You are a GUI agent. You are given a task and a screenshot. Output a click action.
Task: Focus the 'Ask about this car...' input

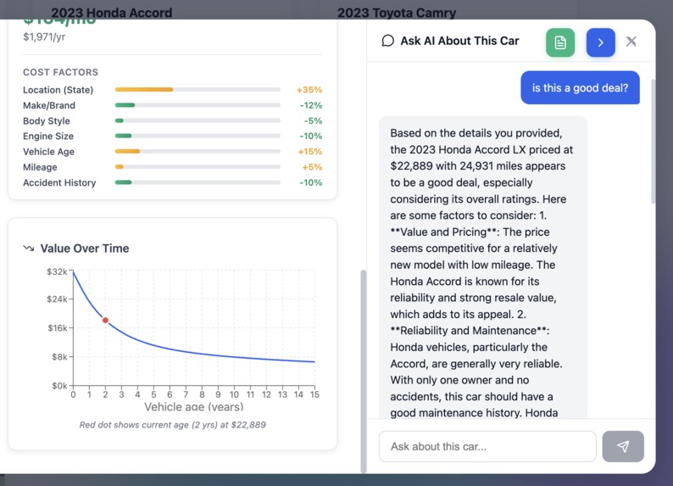click(x=487, y=446)
